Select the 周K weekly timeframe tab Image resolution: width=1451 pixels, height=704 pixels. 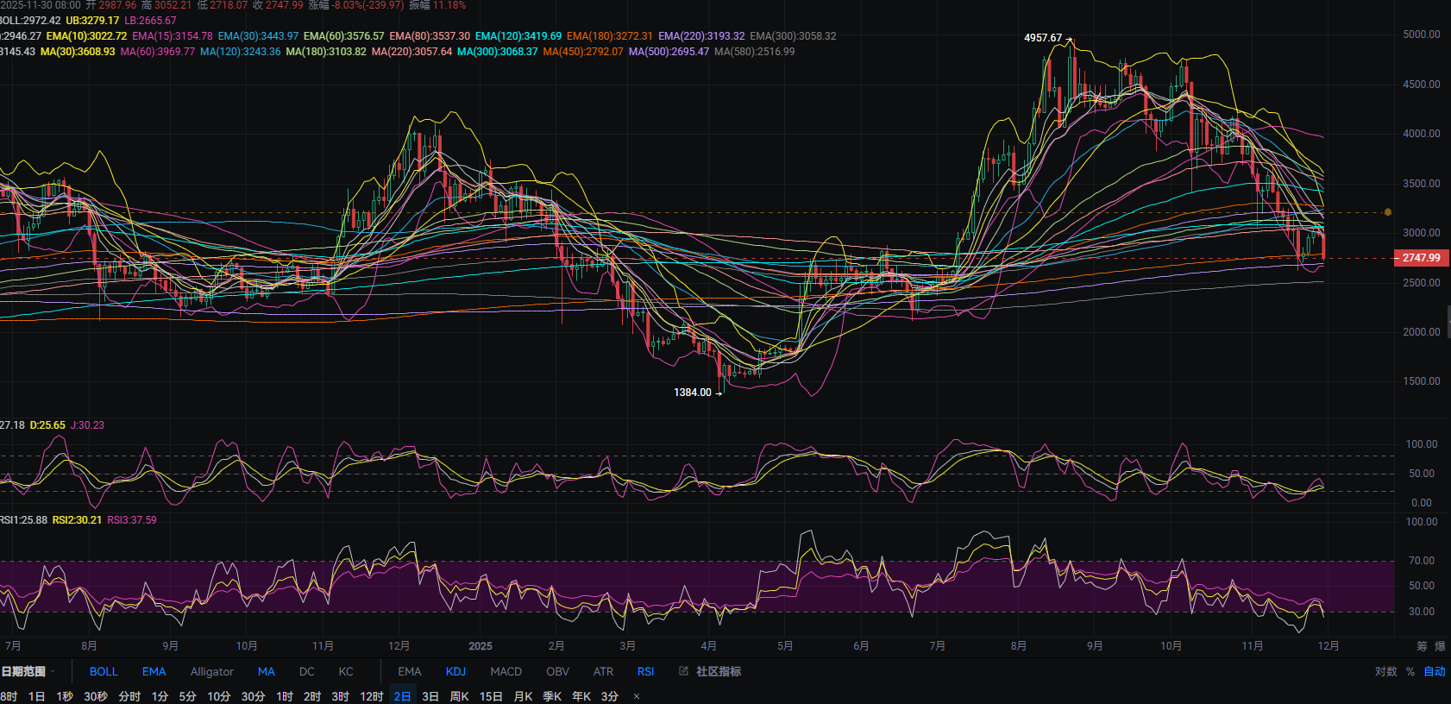pos(459,696)
